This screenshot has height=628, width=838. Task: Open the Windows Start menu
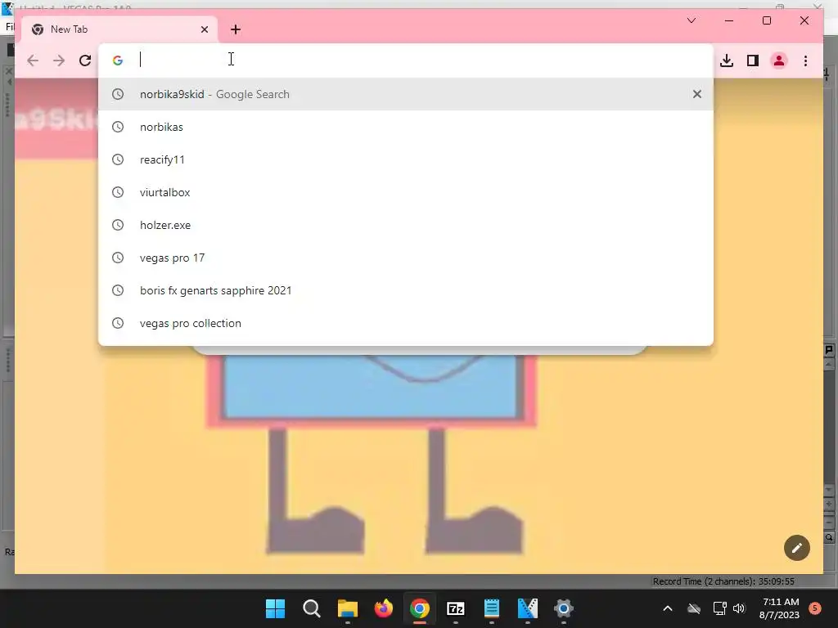coord(275,608)
